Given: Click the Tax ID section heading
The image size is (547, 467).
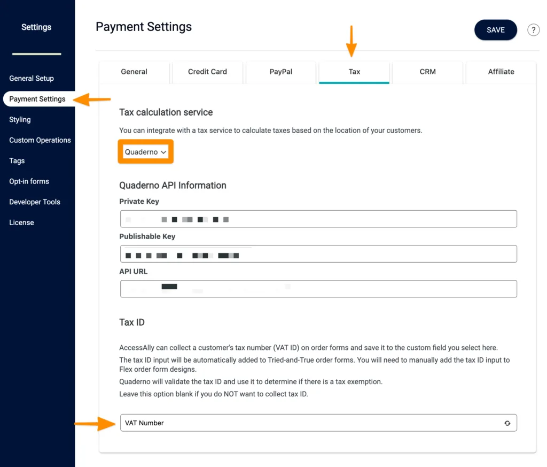Looking at the screenshot, I should coord(132,322).
